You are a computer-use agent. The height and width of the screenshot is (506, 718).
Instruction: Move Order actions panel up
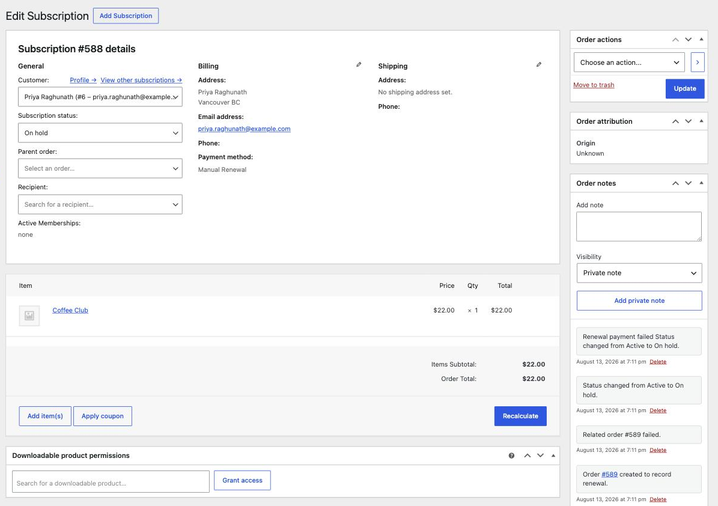(675, 40)
